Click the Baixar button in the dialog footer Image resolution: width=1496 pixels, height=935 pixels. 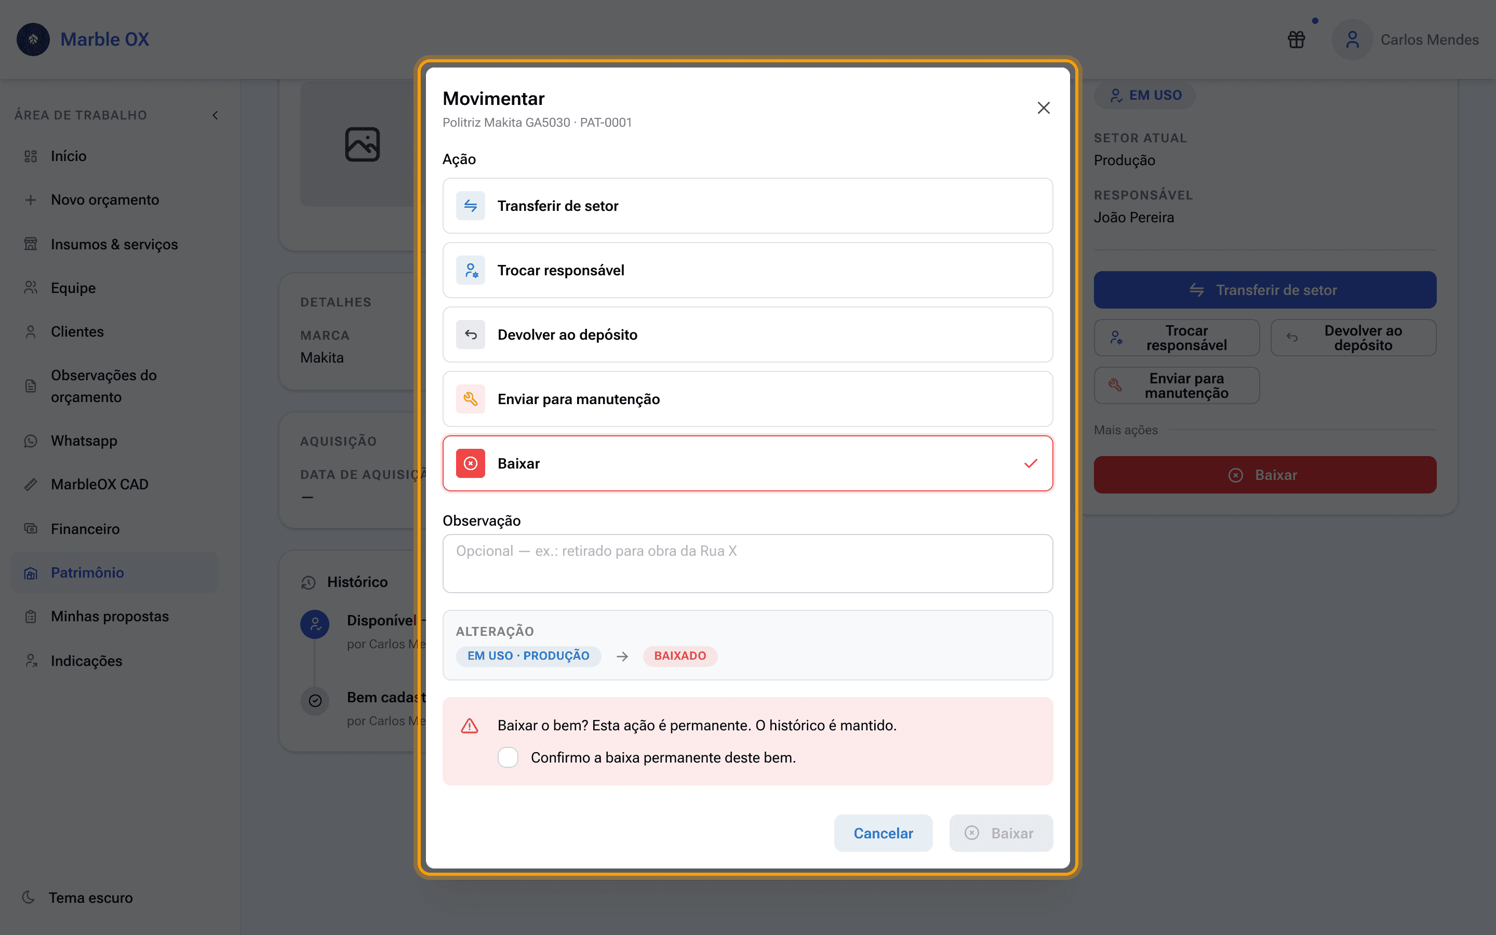point(1001,833)
